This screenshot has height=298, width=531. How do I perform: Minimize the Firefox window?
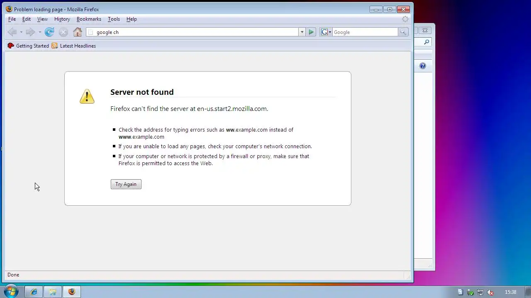pos(376,9)
